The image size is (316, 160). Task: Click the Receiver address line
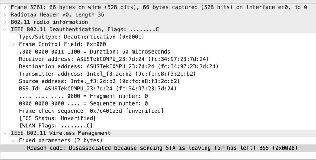click(114, 59)
